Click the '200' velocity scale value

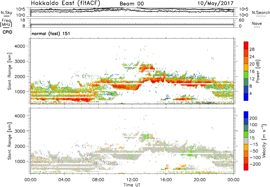click(x=253, y=118)
